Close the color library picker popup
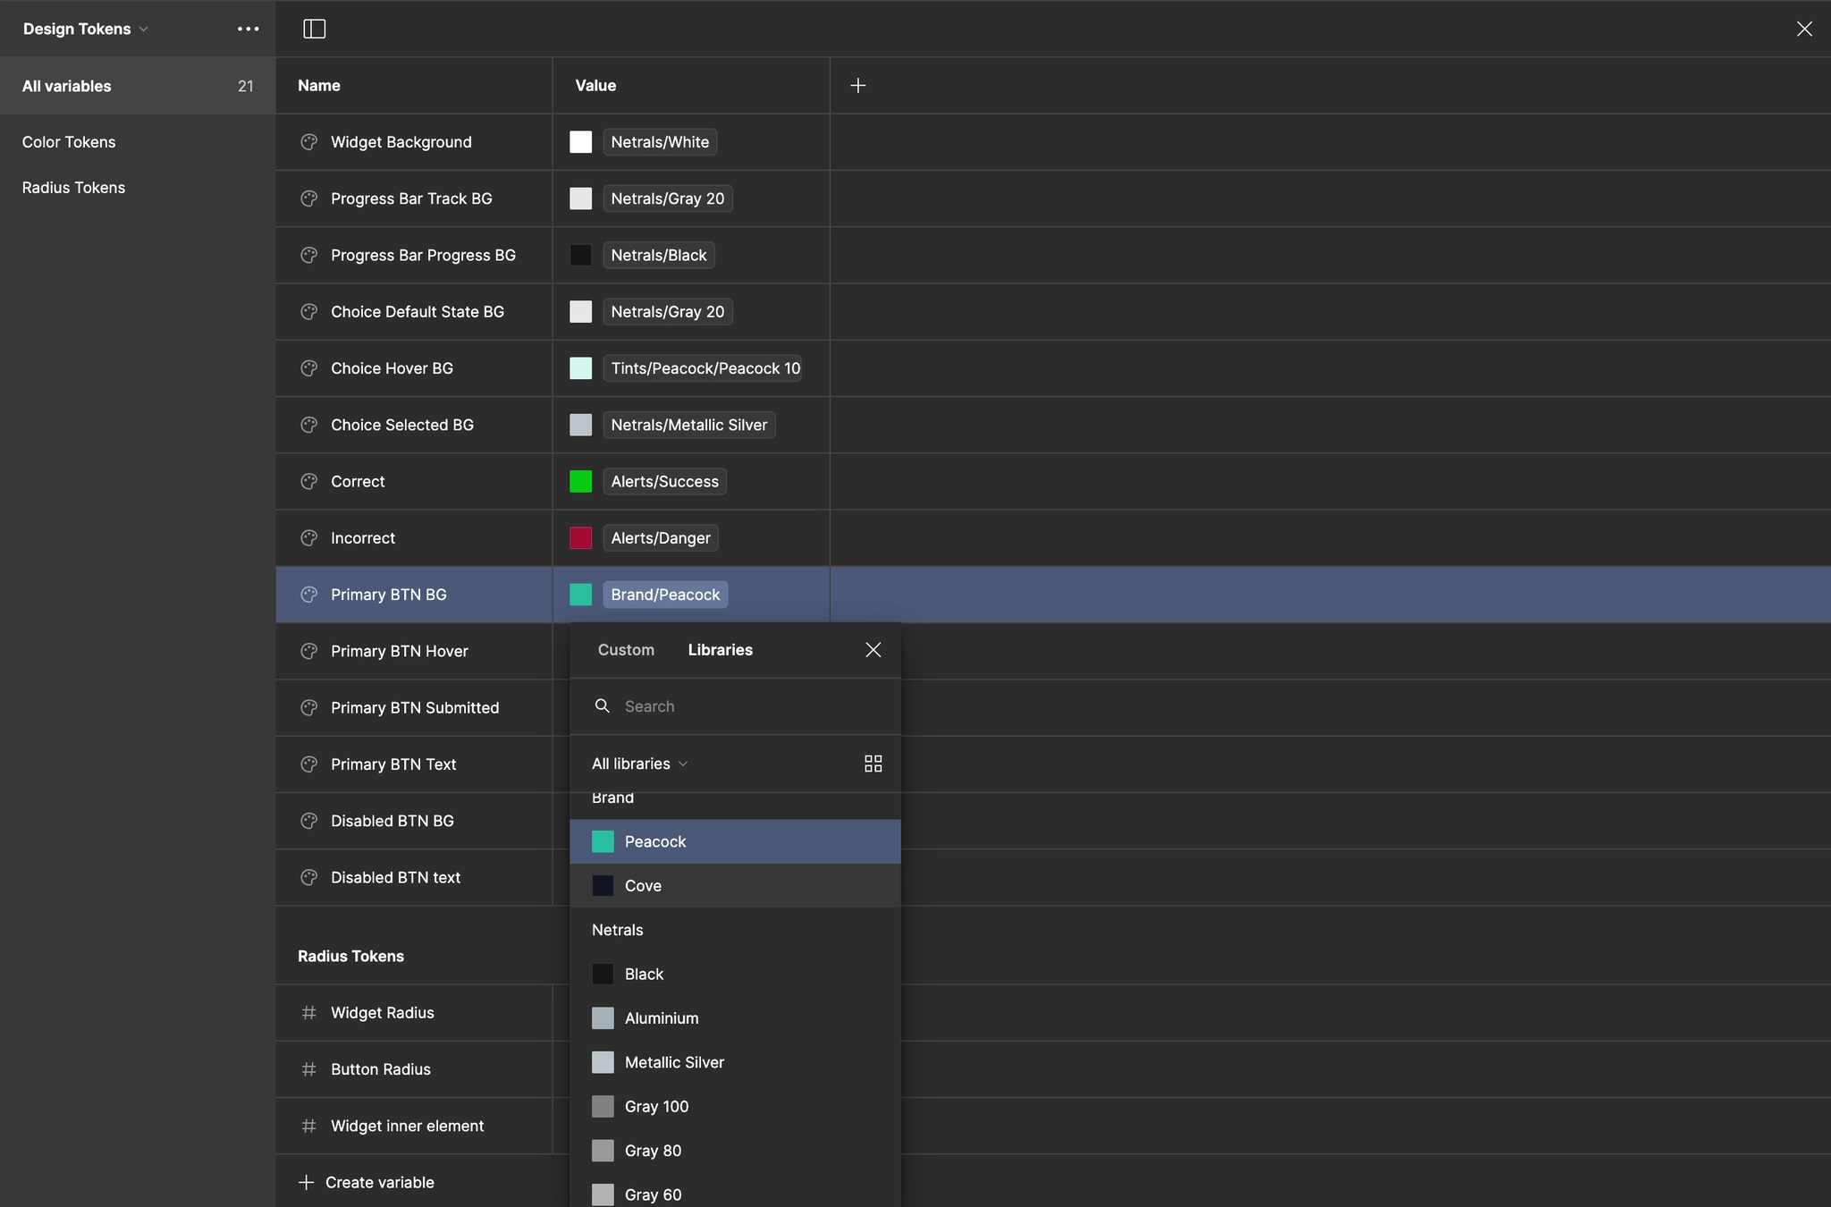 click(x=873, y=650)
